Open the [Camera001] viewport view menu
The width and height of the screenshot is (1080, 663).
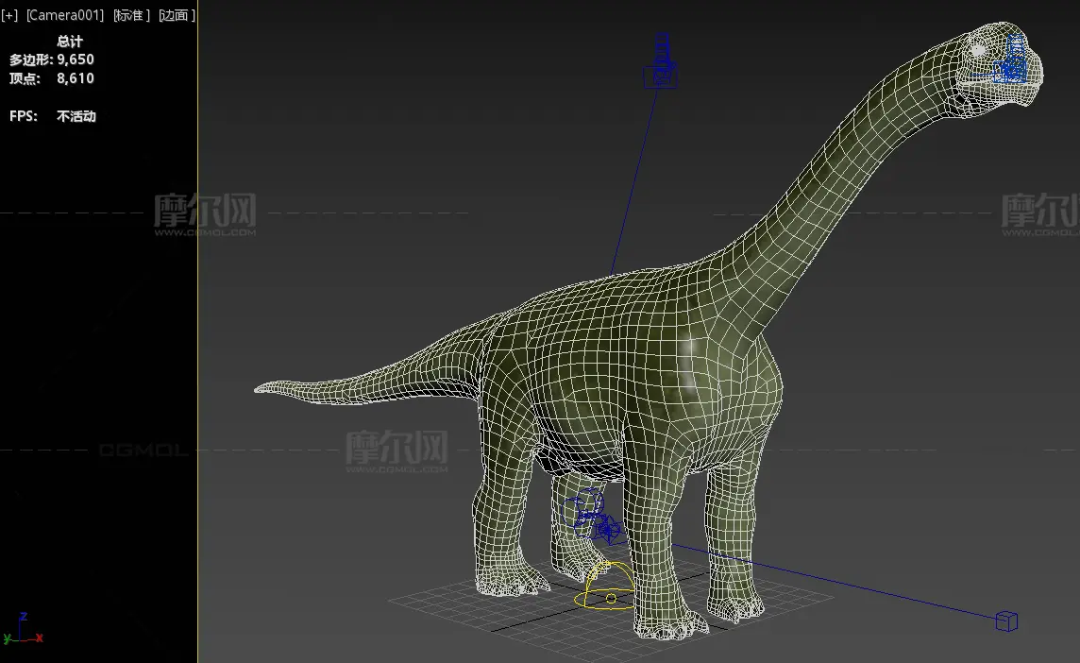65,15
